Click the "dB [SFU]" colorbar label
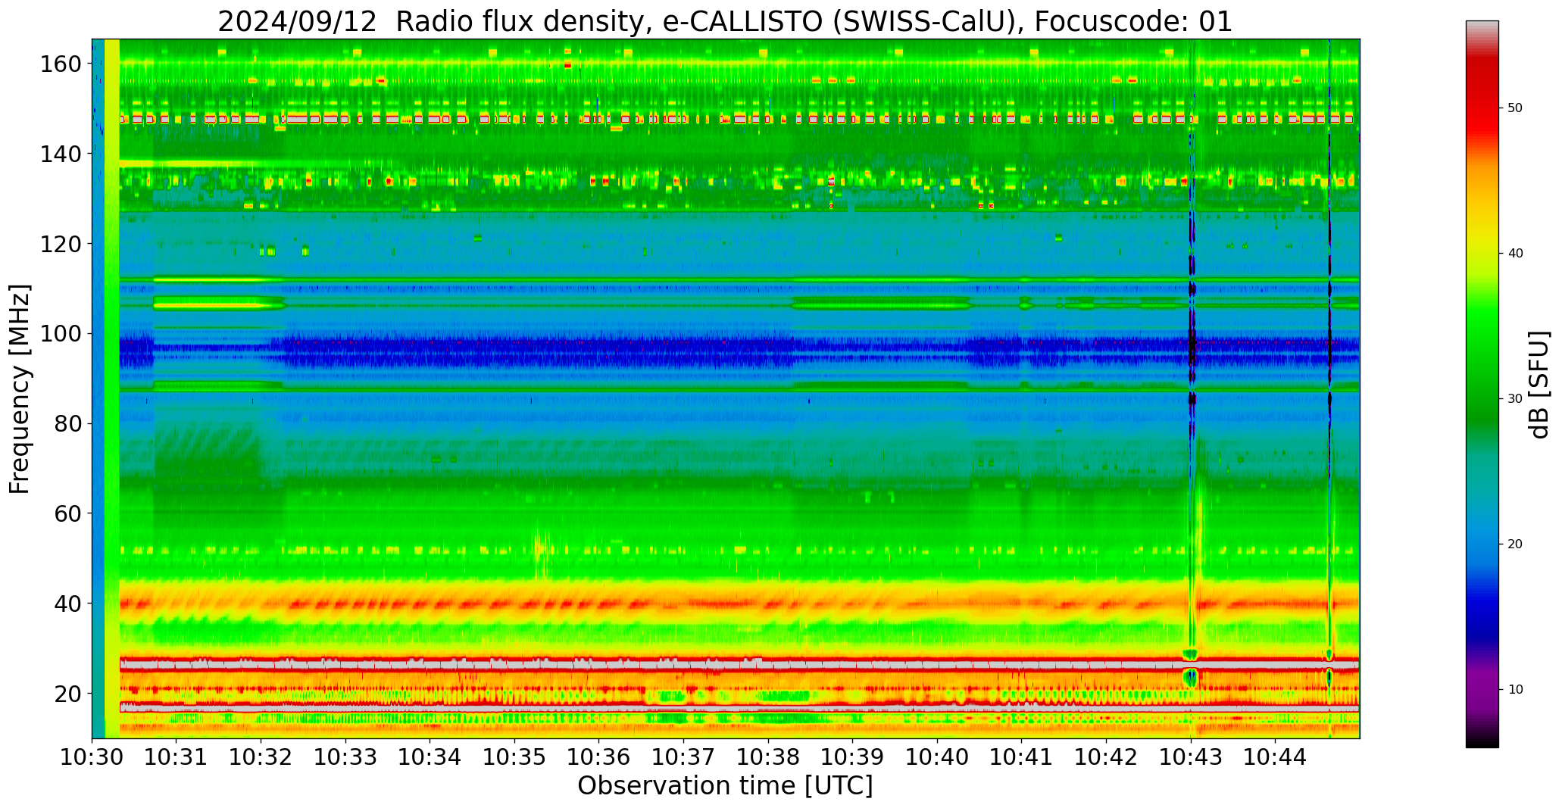This screenshot has height=808, width=1562. tap(1539, 385)
